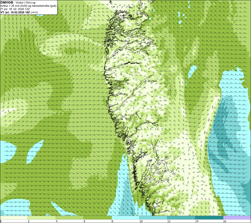Click the 4–6 m/s green legend swatch
Viewport: 251px width, 223px height.
(x=70, y=217)
